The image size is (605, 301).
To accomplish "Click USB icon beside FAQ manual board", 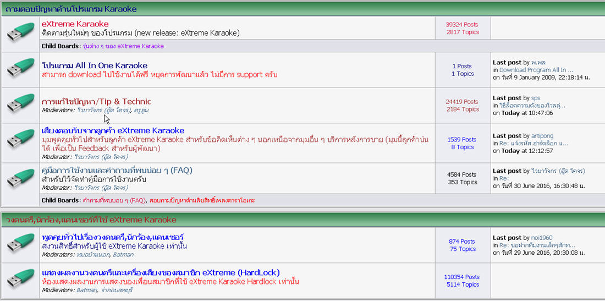I will coord(20,179).
